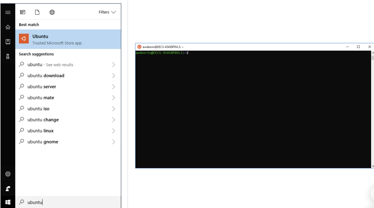Expand the 'ubuntu server' suggestion chevron
The image size is (374, 208).
tap(113, 86)
